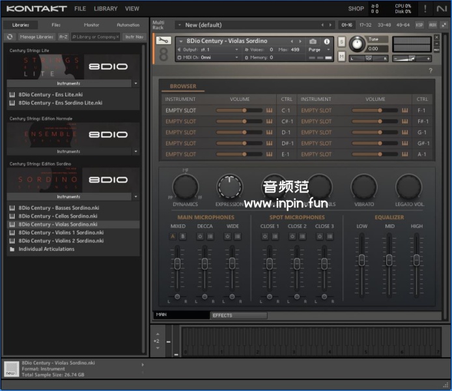This screenshot has width=452, height=391.
Task: Click the camera snapshot icon
Action: point(313,41)
